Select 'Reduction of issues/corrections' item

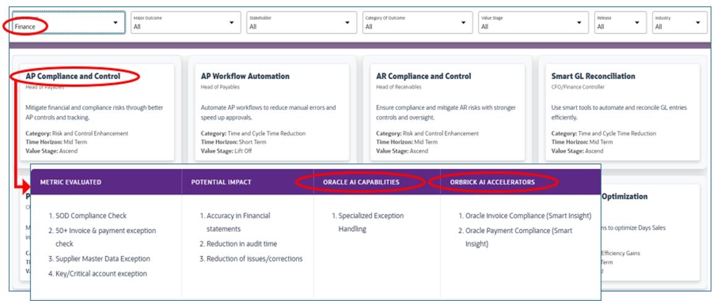[x=251, y=258]
